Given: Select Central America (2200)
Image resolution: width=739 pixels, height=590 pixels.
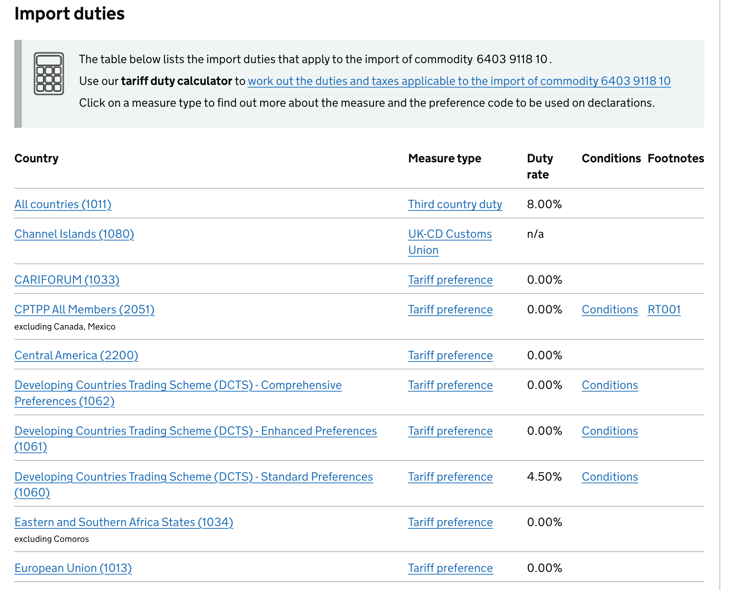Looking at the screenshot, I should [x=76, y=355].
